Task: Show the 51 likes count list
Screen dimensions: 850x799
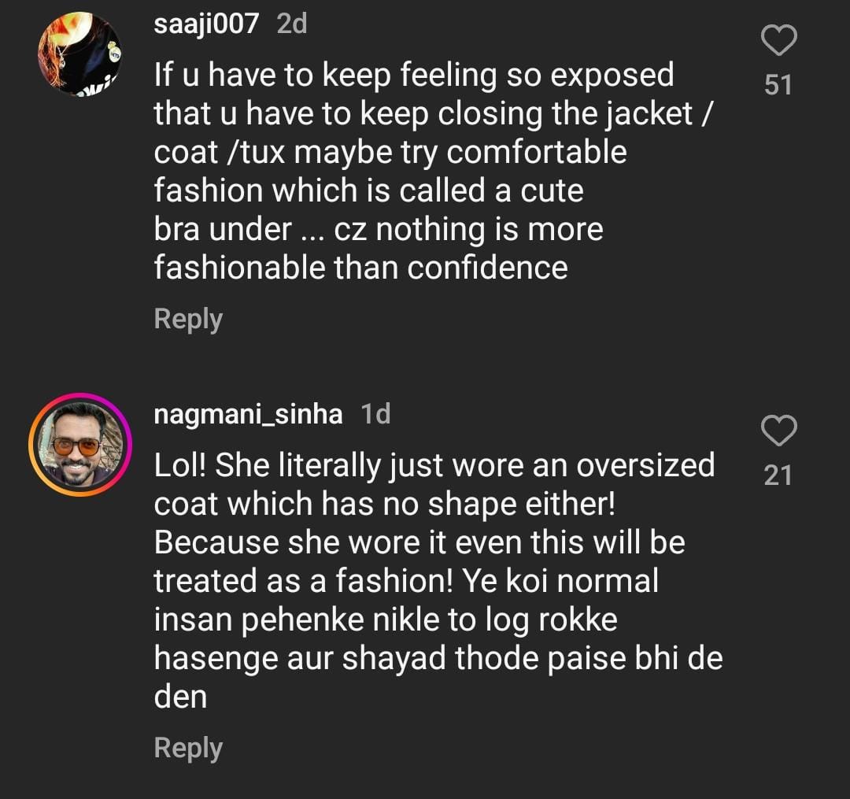Action: click(778, 84)
